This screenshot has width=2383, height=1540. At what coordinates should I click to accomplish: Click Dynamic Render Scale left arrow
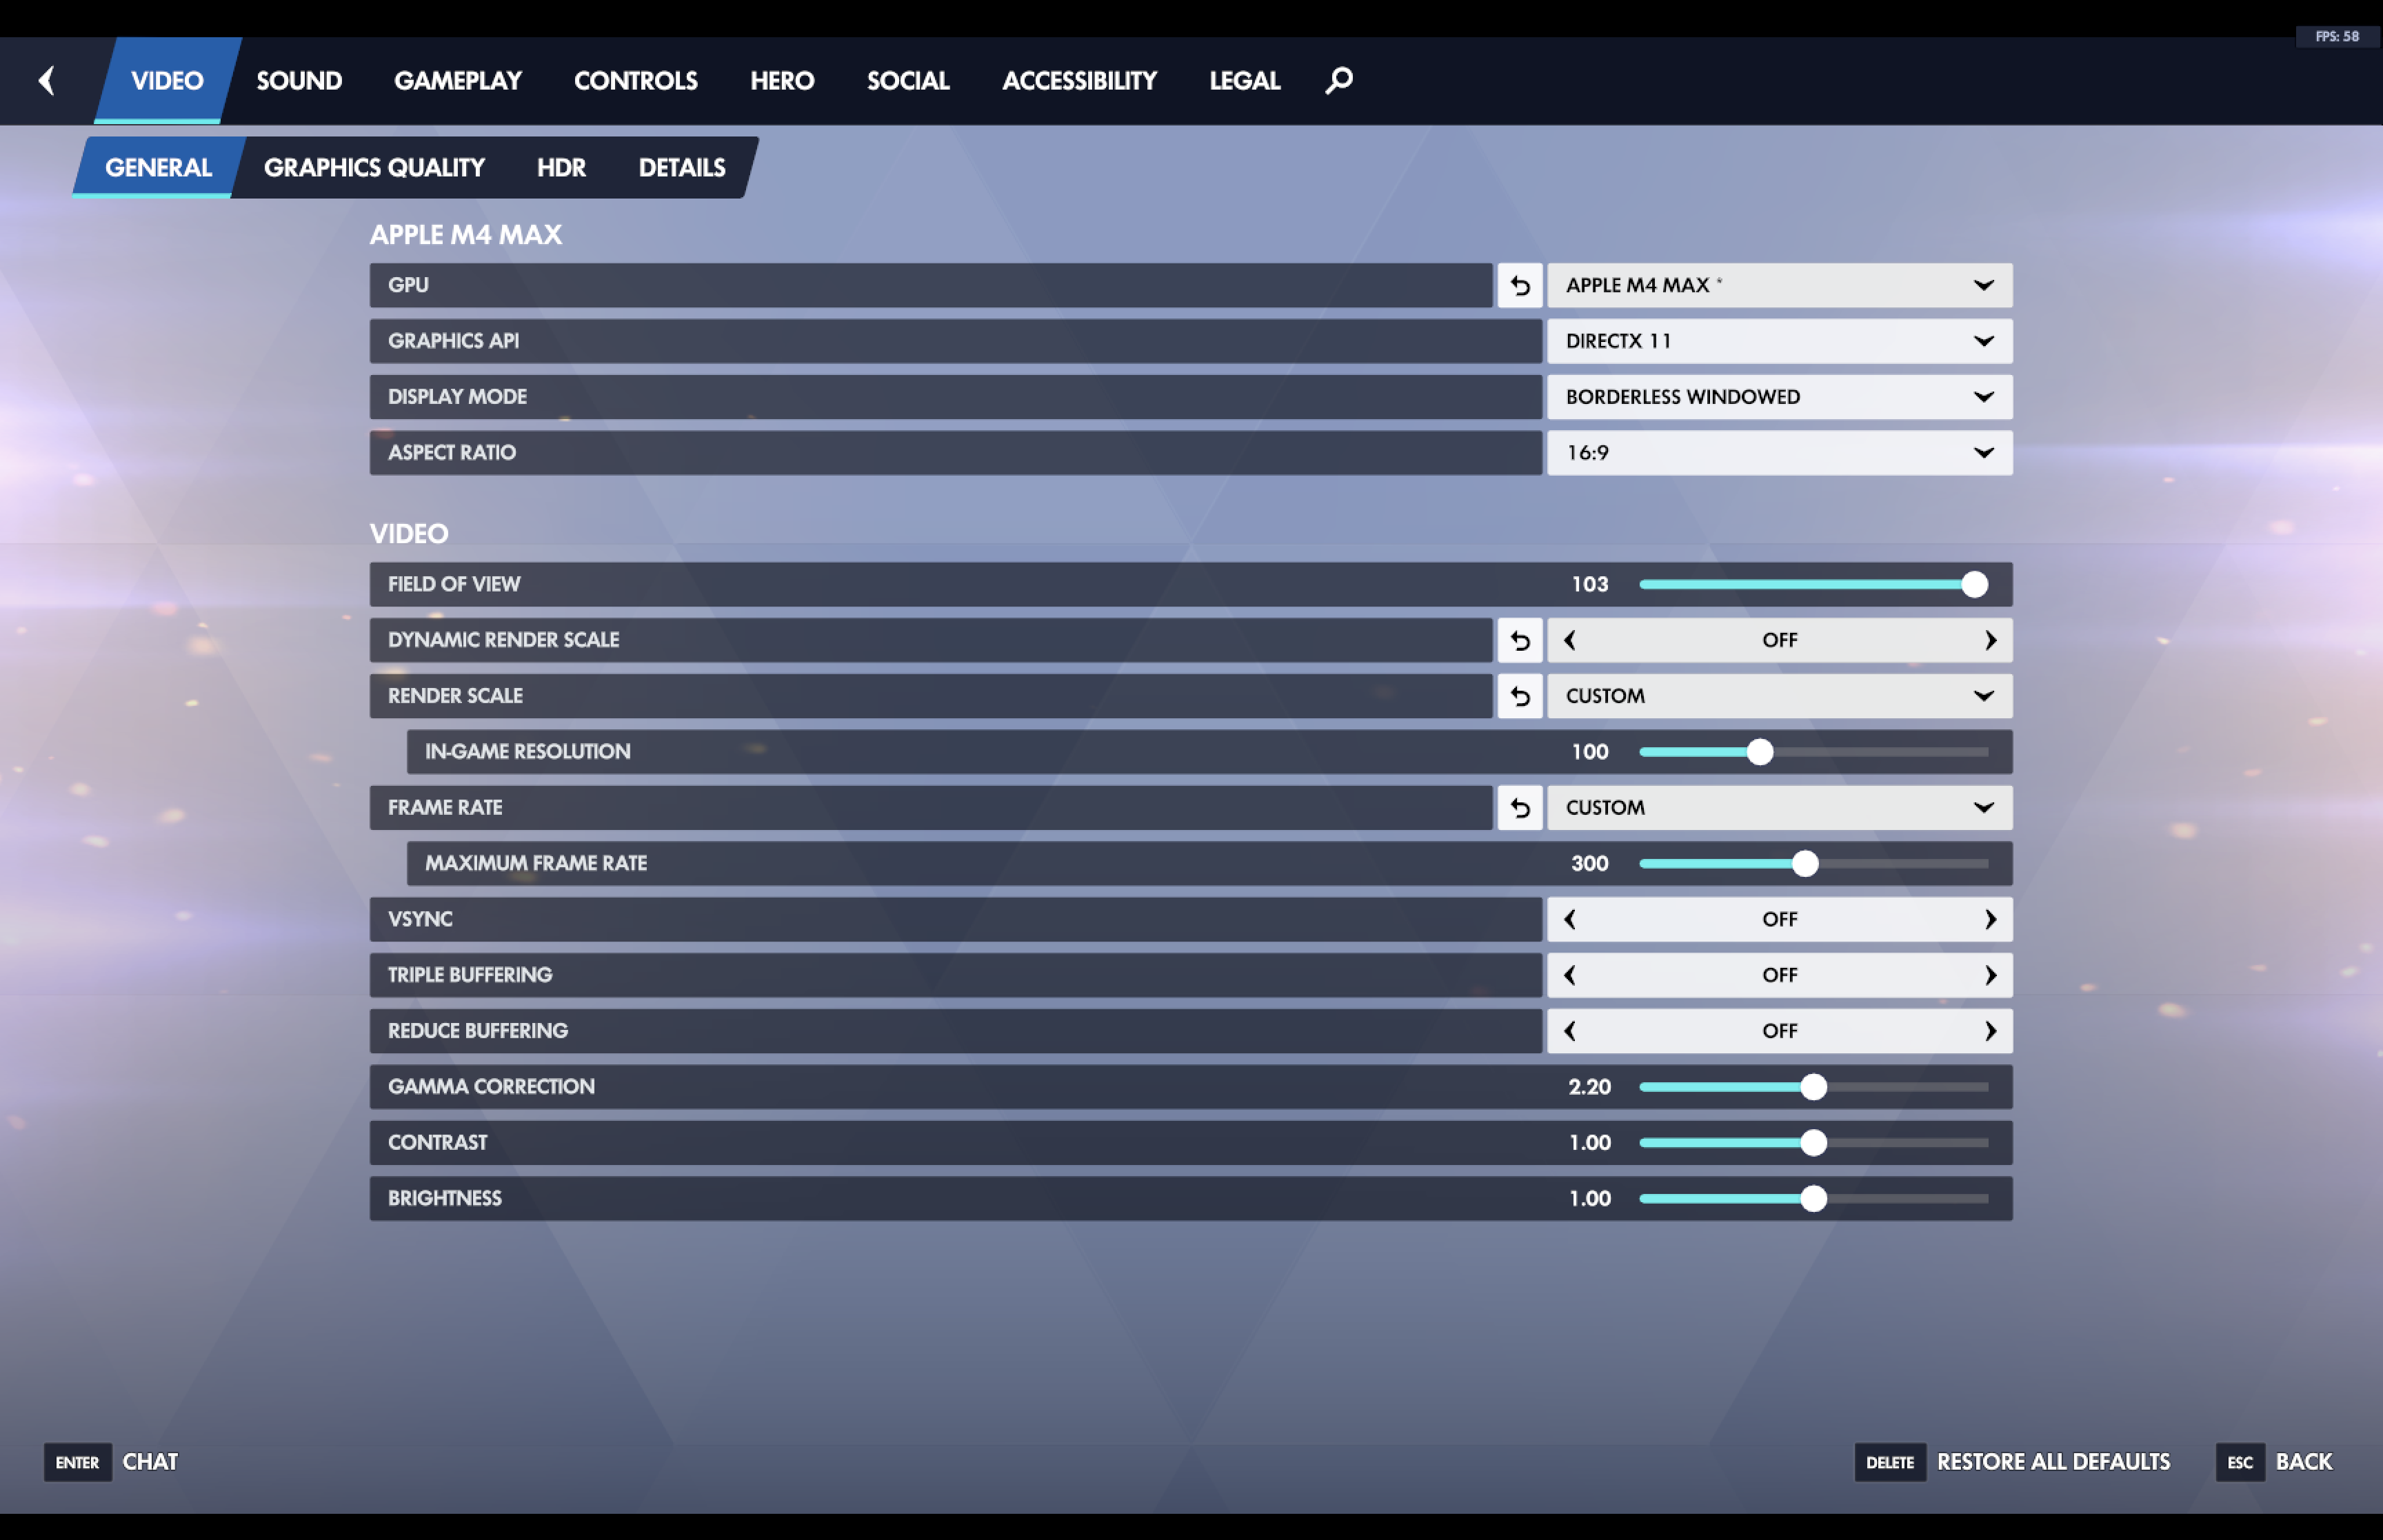click(1570, 640)
